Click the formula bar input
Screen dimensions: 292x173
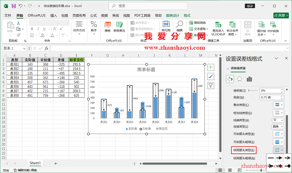coord(168,48)
